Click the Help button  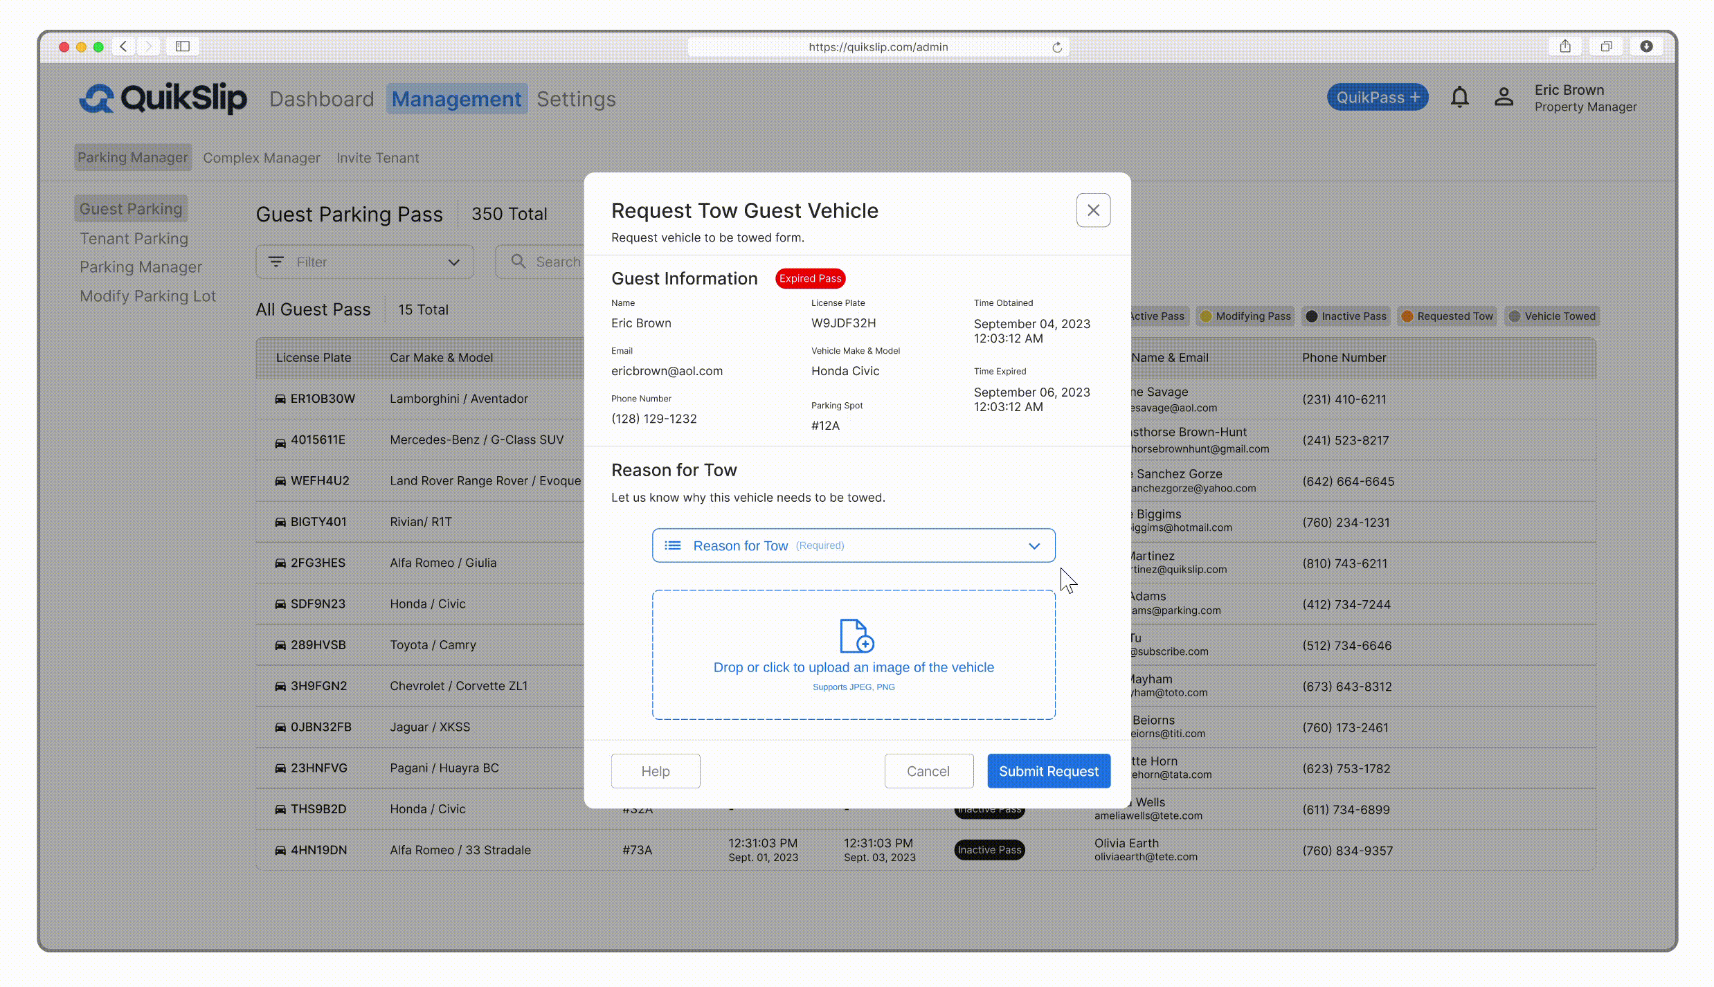pyautogui.click(x=655, y=771)
